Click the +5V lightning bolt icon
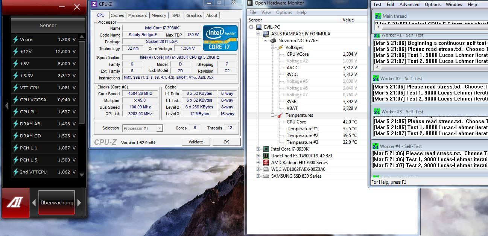This screenshot has width=488, height=236. (x=16, y=64)
